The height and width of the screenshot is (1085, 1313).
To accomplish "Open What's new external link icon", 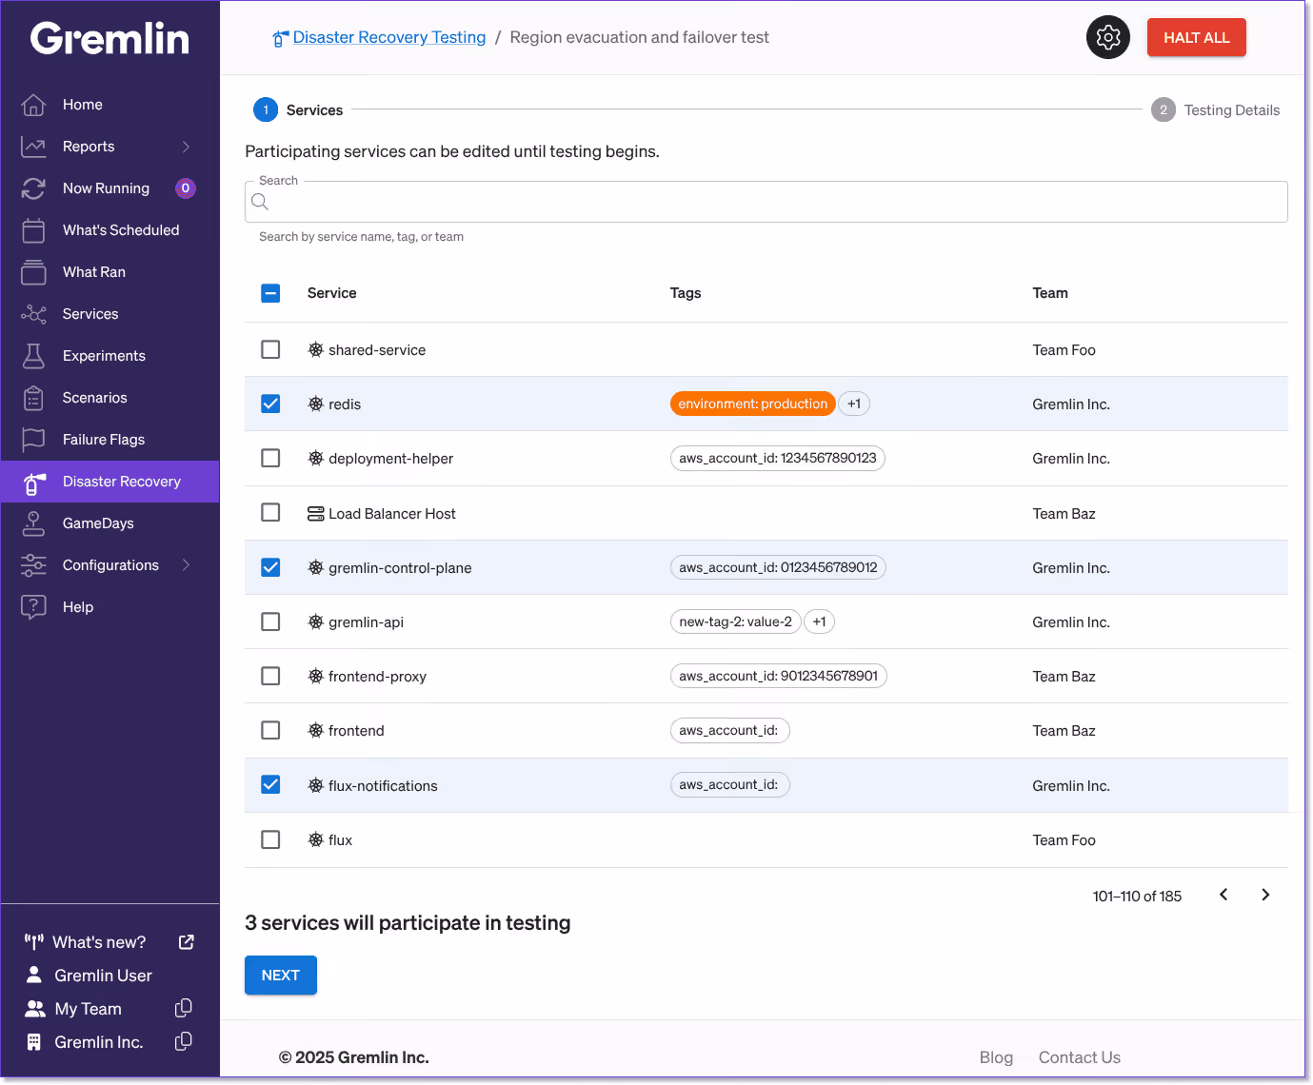I will (x=187, y=941).
